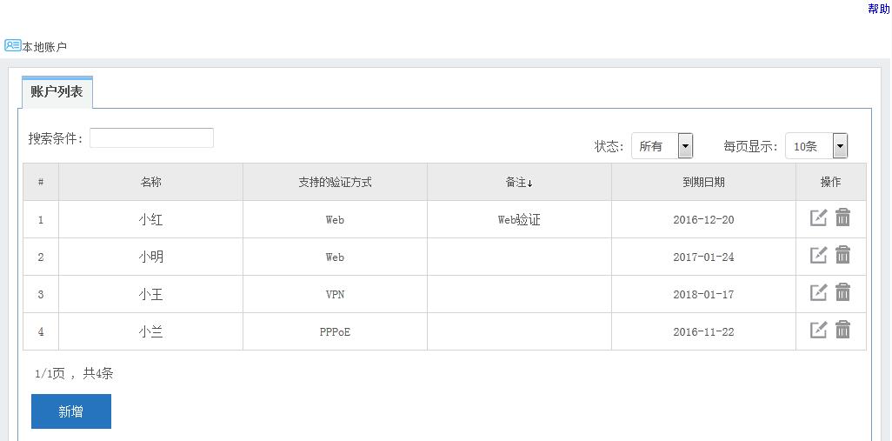Open the 帮助 link
The width and height of the screenshot is (892, 441).
click(x=878, y=9)
